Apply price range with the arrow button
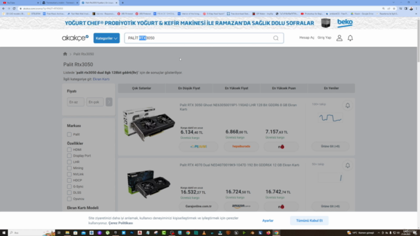Image resolution: width=420 pixels, height=236 pixels. click(x=109, y=102)
